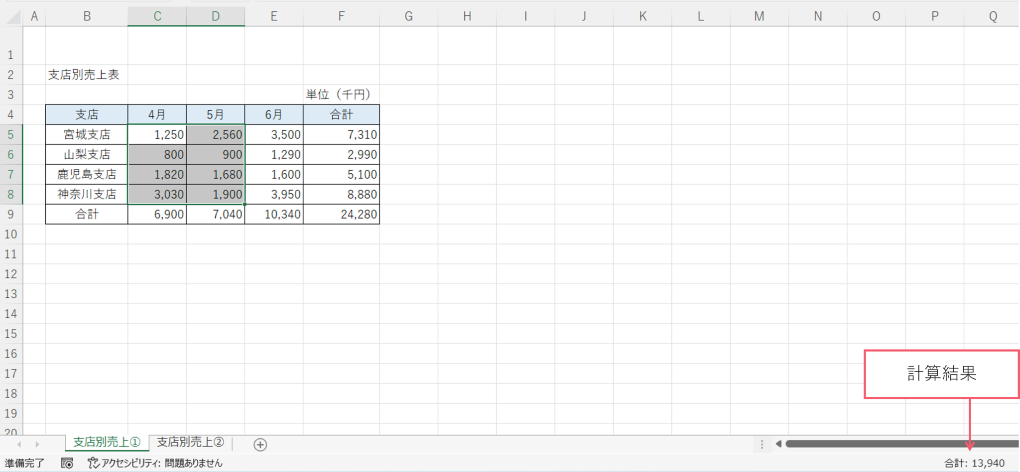Select the 宮城支店 cell

[87, 134]
